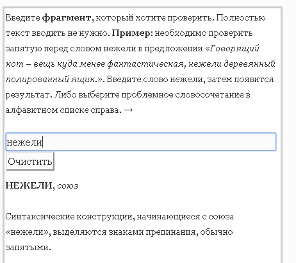Click the final word "запятыми."
The image size is (296, 263).
[28, 248]
